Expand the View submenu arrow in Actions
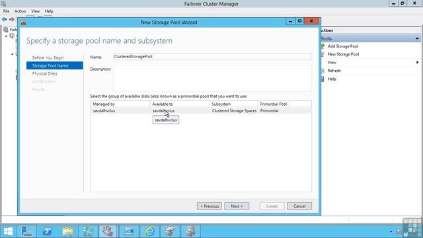423x238 pixels. pos(417,62)
